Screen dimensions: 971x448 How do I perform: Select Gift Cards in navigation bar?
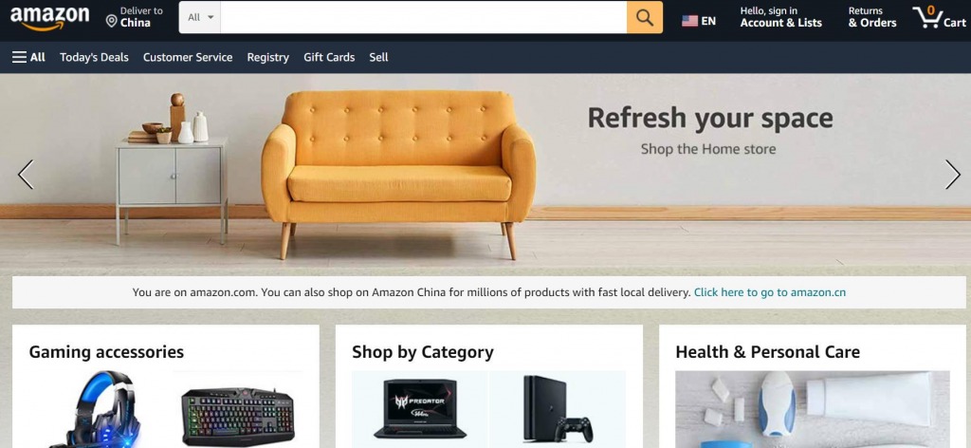pyautogui.click(x=329, y=57)
